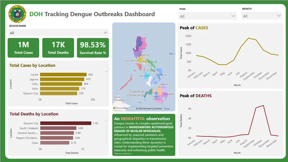The image size is (288, 162).
Task: Select the 1M Total Cases card
Action: 23,48
